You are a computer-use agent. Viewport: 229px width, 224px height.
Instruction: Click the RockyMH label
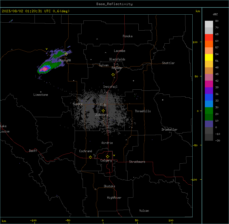[65, 60]
